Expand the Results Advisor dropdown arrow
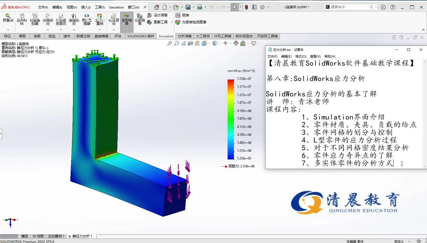The width and height of the screenshot is (427, 243). (x=114, y=29)
